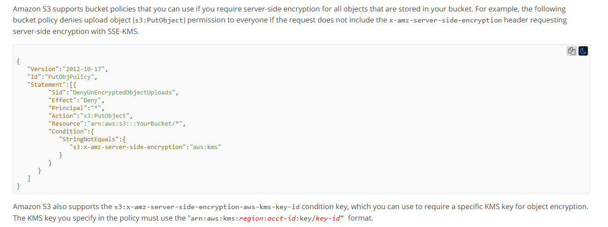Click the red acct-id placeholder in KMS ARN
608x227 pixels.
click(x=282, y=218)
